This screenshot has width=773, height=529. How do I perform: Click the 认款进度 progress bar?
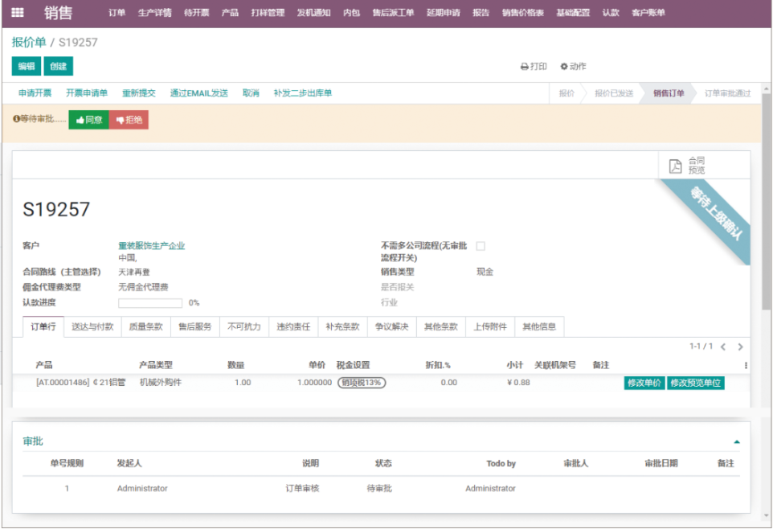(150, 303)
